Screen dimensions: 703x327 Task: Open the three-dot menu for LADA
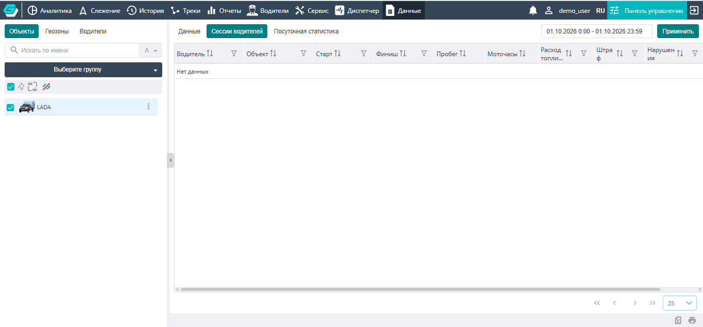[x=149, y=107]
